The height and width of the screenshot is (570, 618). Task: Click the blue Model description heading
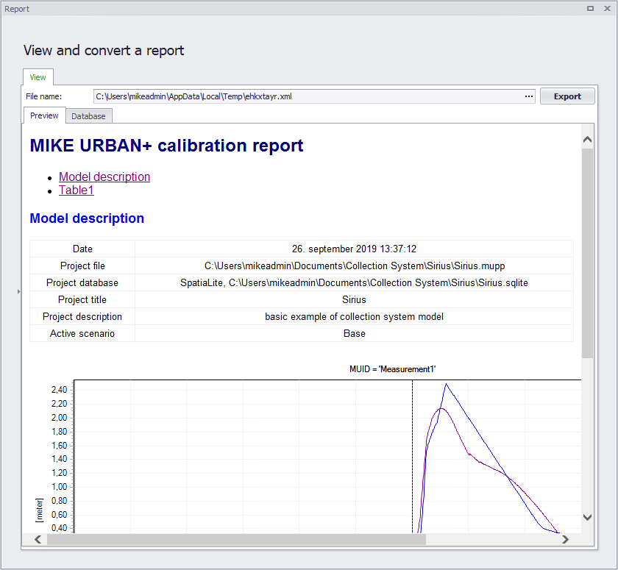pos(87,218)
